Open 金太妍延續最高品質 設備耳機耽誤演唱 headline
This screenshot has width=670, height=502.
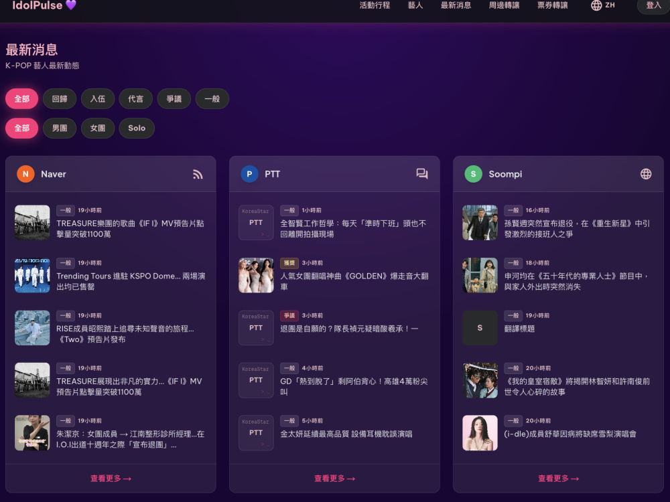point(346,434)
